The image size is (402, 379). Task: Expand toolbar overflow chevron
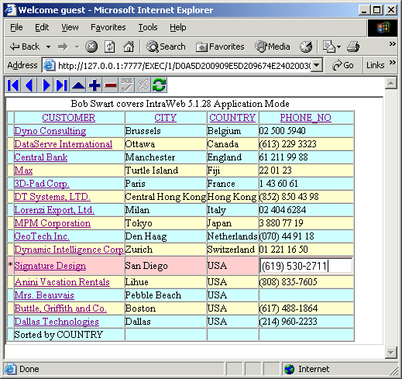pyautogui.click(x=393, y=43)
